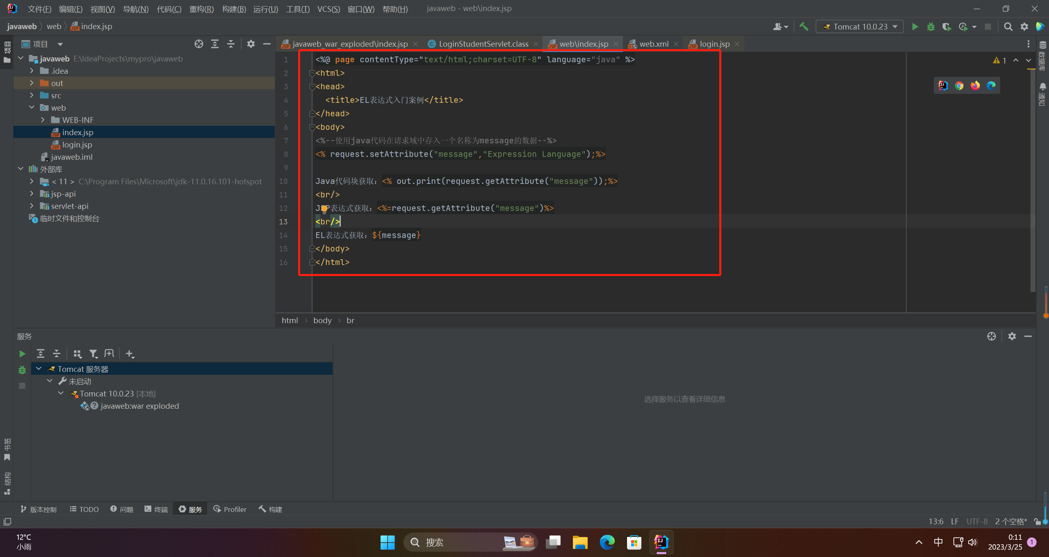Screen dimensions: 1049x557
Task: Toggle the Services tool window button
Action: 190,509
